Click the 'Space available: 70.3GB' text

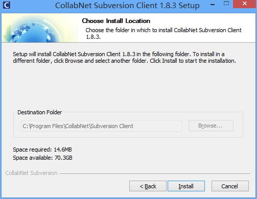click(x=42, y=158)
